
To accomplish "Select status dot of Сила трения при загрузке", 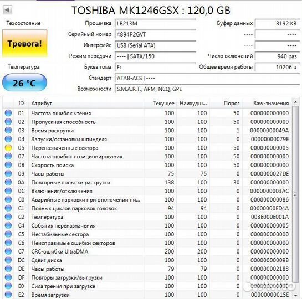I will tap(8, 286).
